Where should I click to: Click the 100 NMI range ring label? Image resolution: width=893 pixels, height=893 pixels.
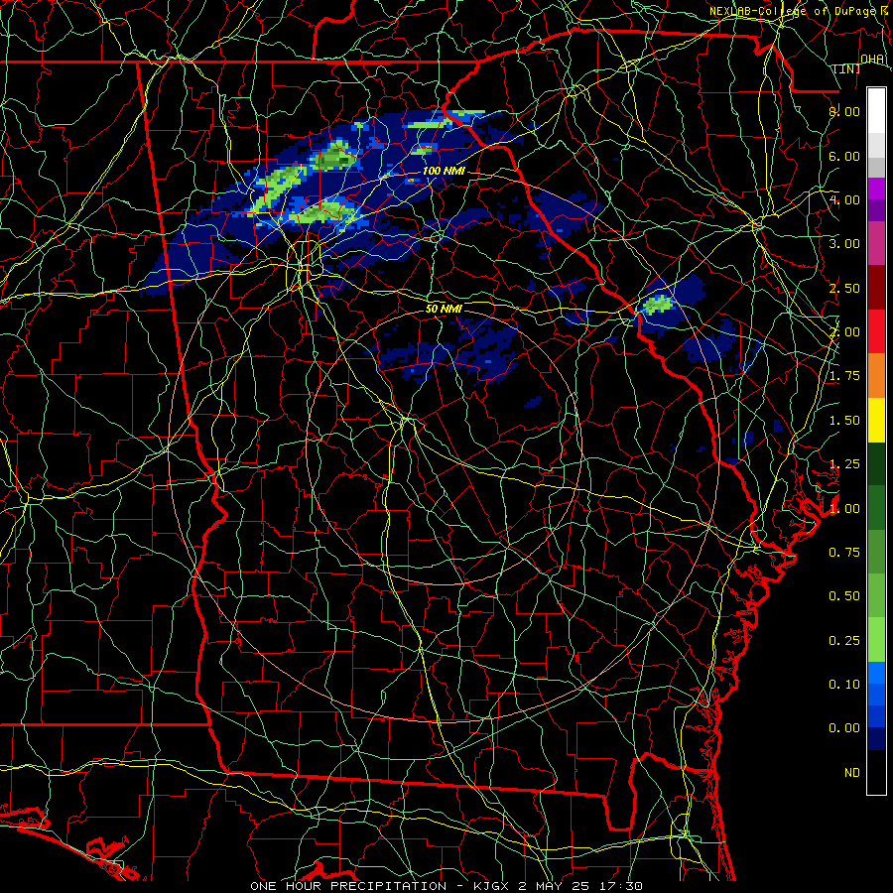click(x=445, y=171)
